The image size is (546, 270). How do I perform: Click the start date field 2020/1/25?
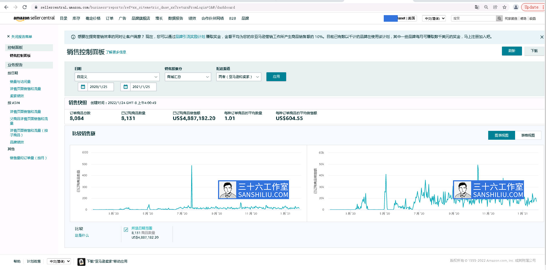click(x=100, y=87)
